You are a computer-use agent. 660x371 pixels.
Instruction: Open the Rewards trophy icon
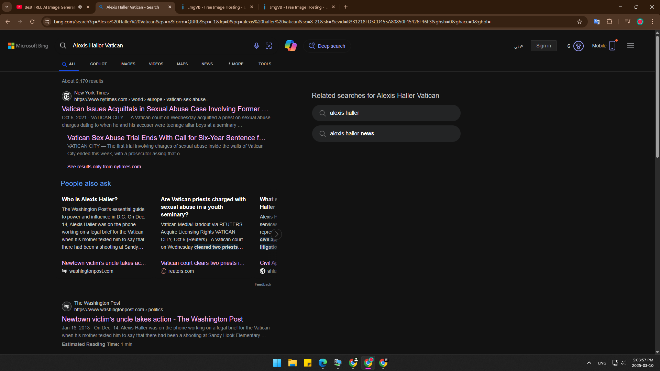tap(579, 46)
